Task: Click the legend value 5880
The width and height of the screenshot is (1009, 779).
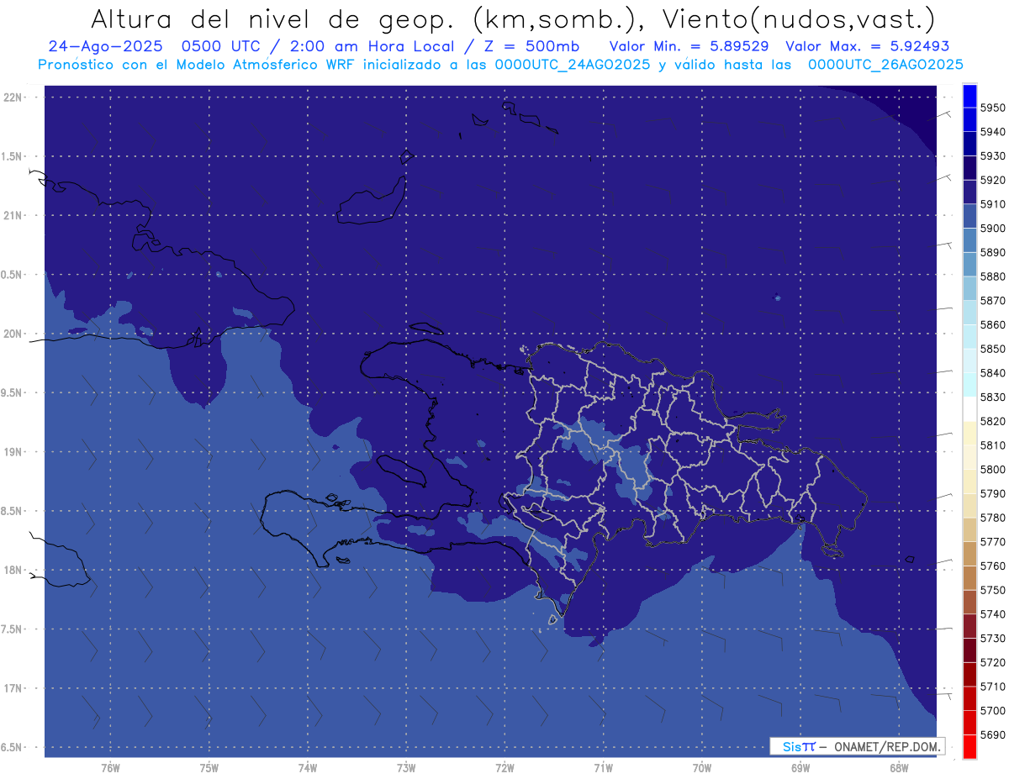Action: [992, 276]
